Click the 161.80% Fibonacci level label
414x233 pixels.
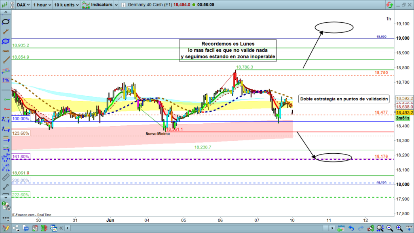(21, 156)
